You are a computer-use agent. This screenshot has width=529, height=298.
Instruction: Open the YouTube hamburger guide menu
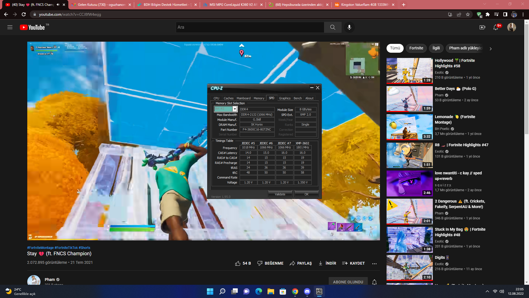point(10,27)
